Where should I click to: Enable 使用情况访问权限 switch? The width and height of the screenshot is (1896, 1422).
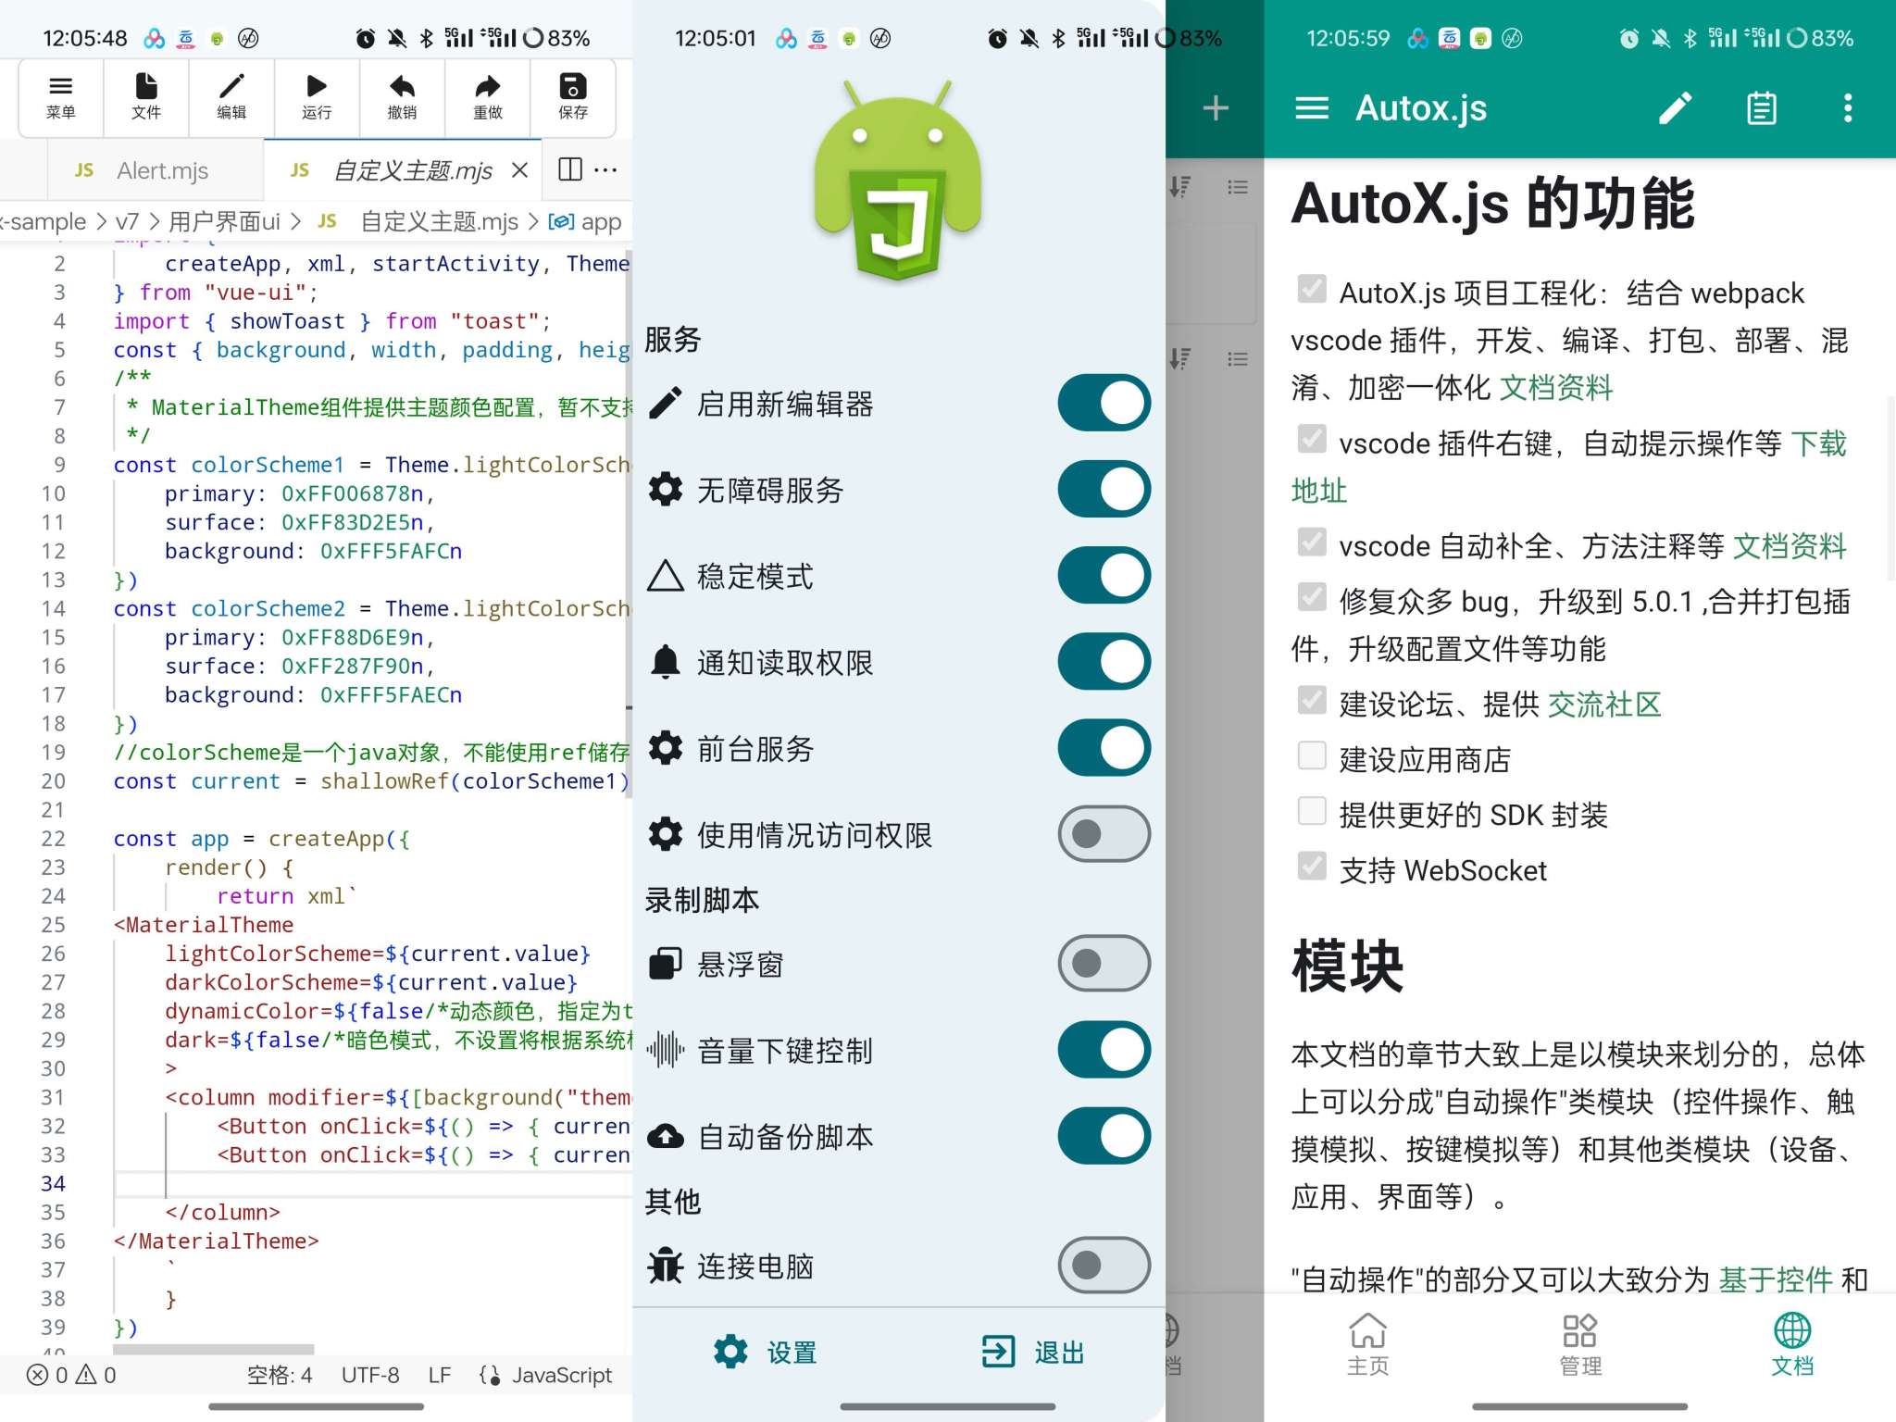point(1104,834)
